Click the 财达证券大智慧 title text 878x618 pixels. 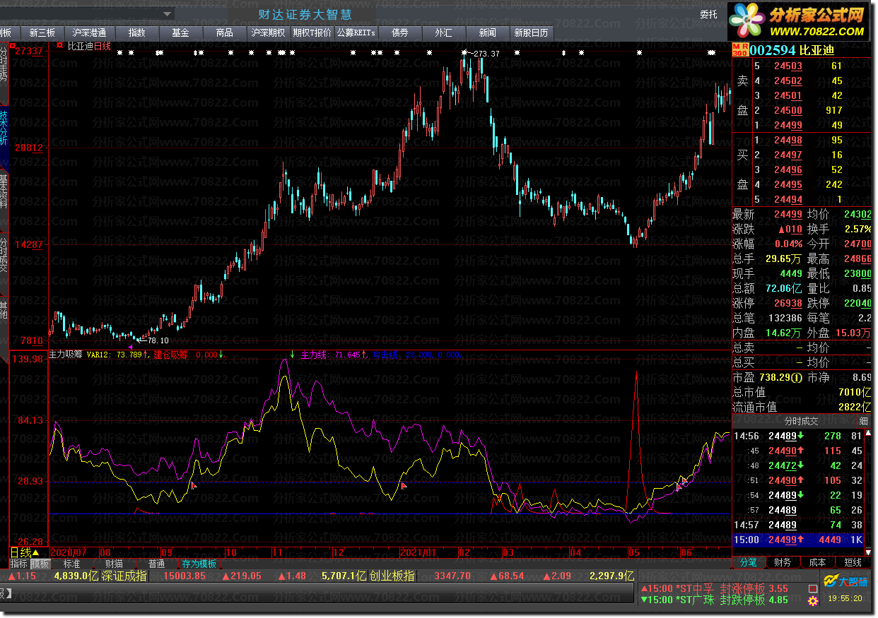(305, 14)
